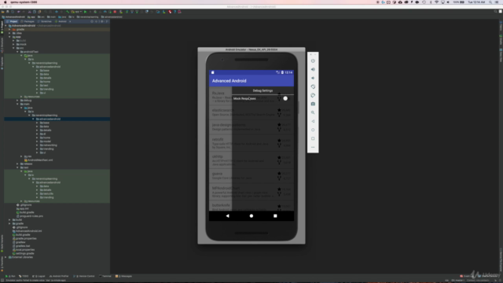
Task: Expand the .idea folder
Action: [x=9, y=33]
